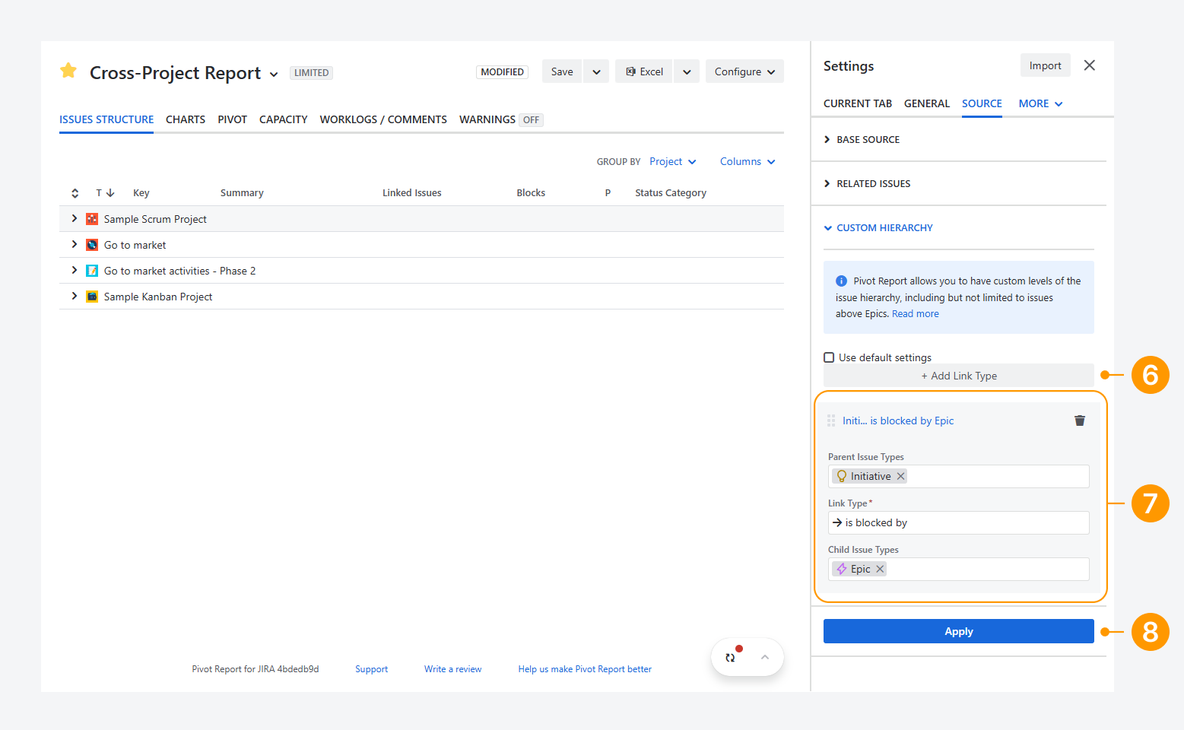Enable Use default settings checkbox

[830, 357]
